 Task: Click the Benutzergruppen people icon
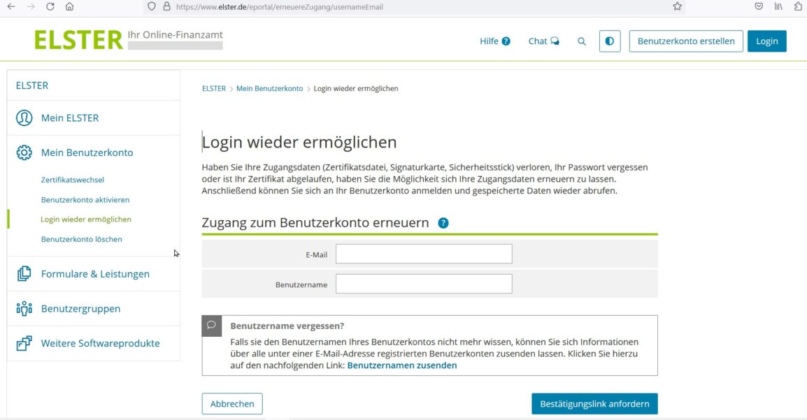pyautogui.click(x=24, y=308)
